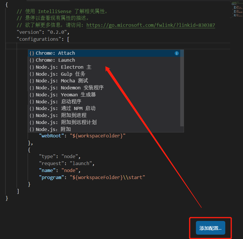Click the code minimap thumbnail
243x239 pixels.
point(237,9)
